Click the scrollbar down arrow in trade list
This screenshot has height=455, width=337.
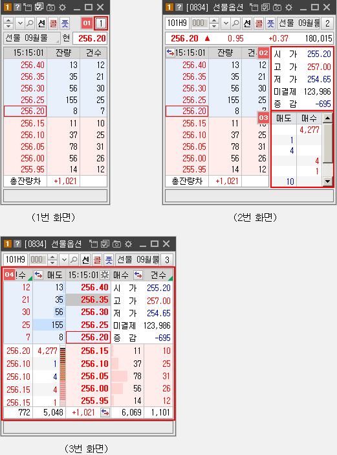point(327,181)
